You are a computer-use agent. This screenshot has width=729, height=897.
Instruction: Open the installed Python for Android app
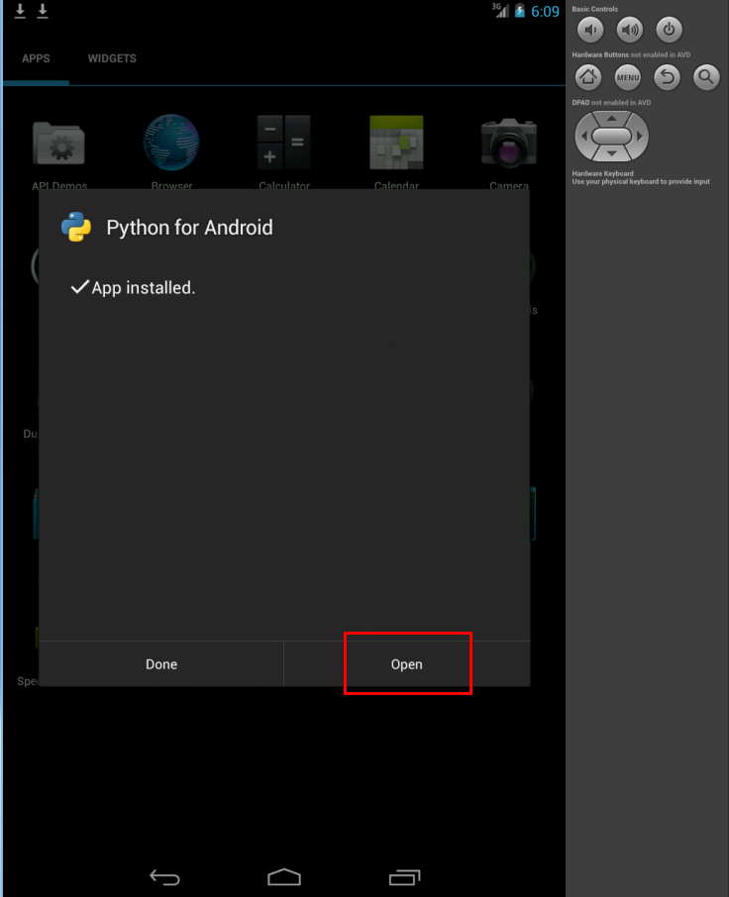pos(407,664)
